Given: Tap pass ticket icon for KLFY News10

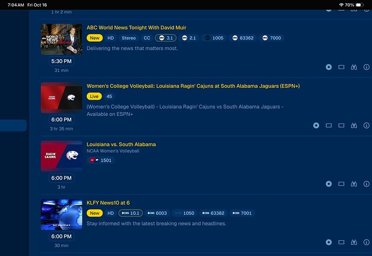Looking at the screenshot, I should point(341,242).
